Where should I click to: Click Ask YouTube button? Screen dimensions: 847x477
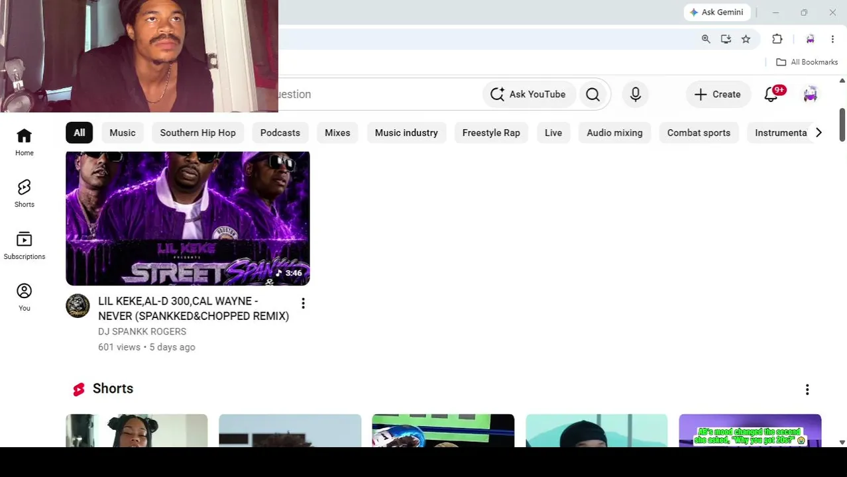[x=528, y=94]
